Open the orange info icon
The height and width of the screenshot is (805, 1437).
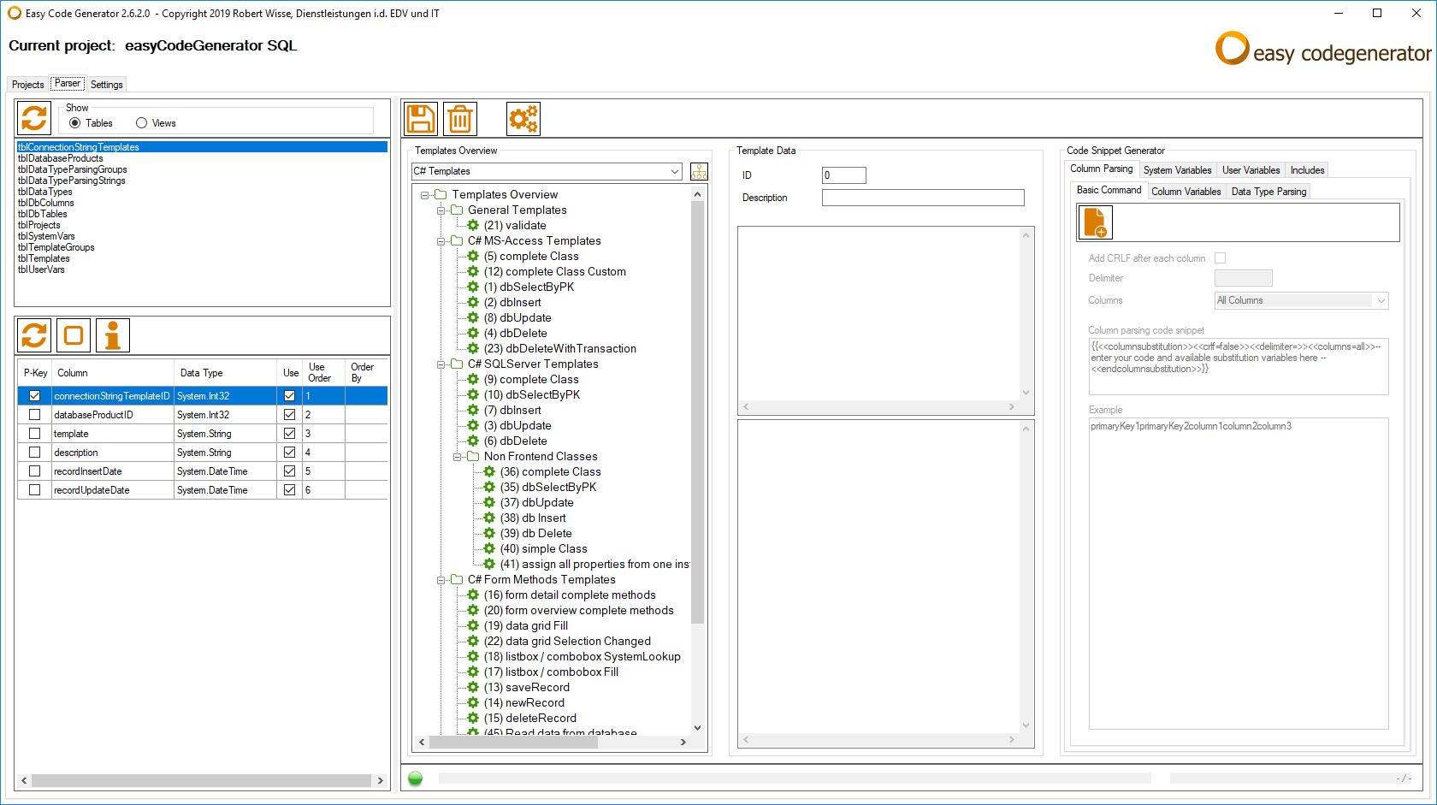click(x=113, y=335)
